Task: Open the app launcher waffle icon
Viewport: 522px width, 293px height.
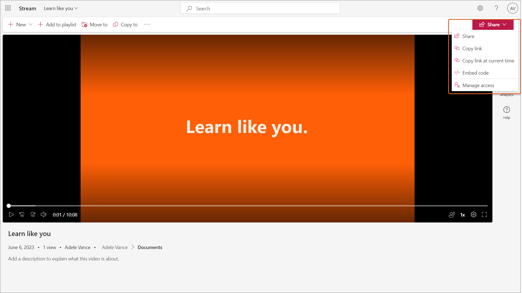Action: 8,8
